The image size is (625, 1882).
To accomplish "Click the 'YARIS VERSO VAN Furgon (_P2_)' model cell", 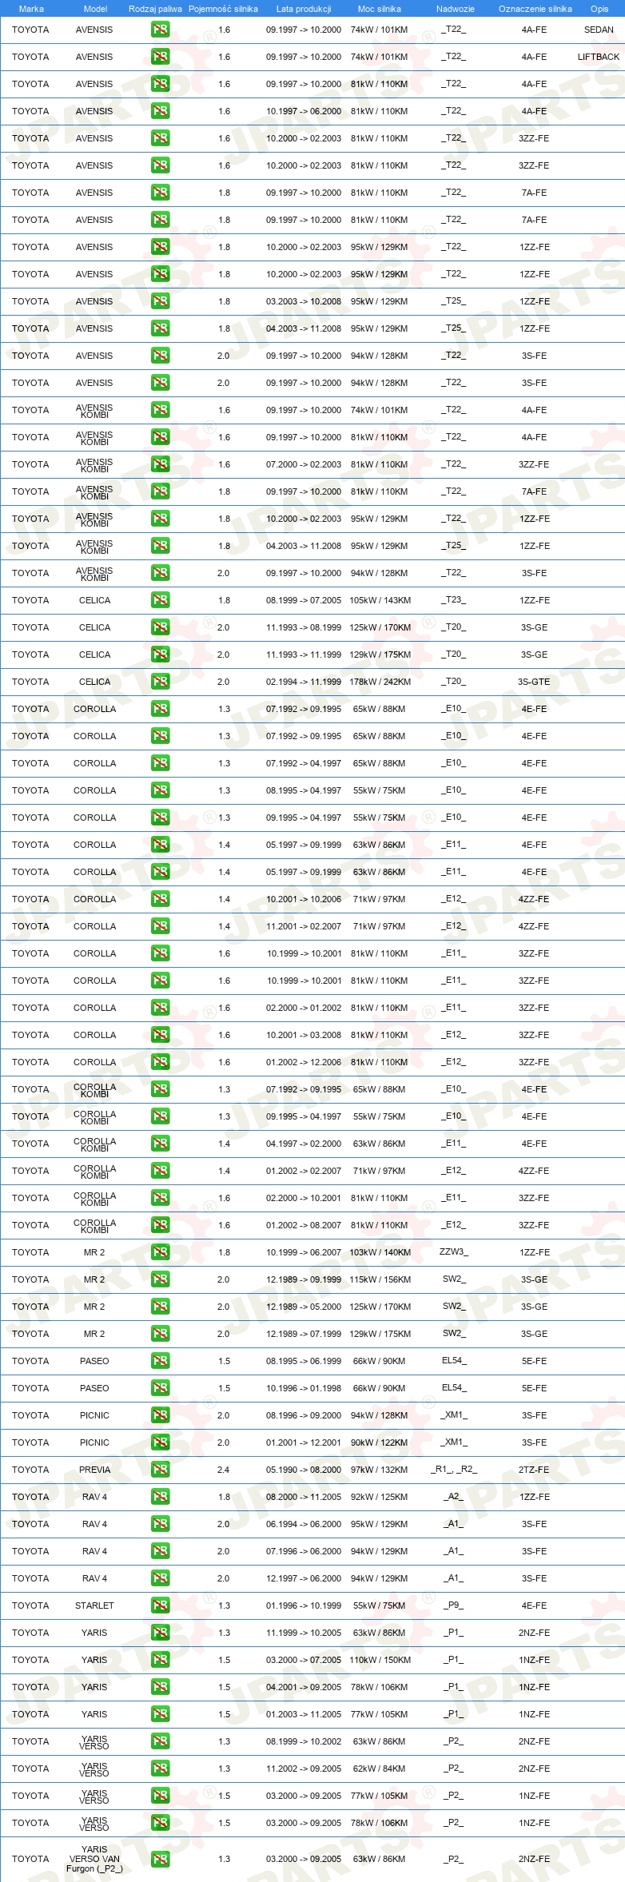I will (94, 1859).
